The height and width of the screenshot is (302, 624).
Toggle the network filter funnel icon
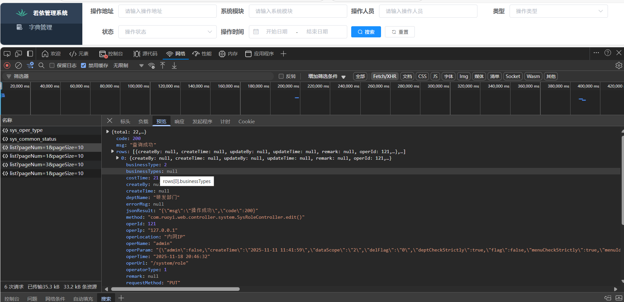click(x=30, y=65)
